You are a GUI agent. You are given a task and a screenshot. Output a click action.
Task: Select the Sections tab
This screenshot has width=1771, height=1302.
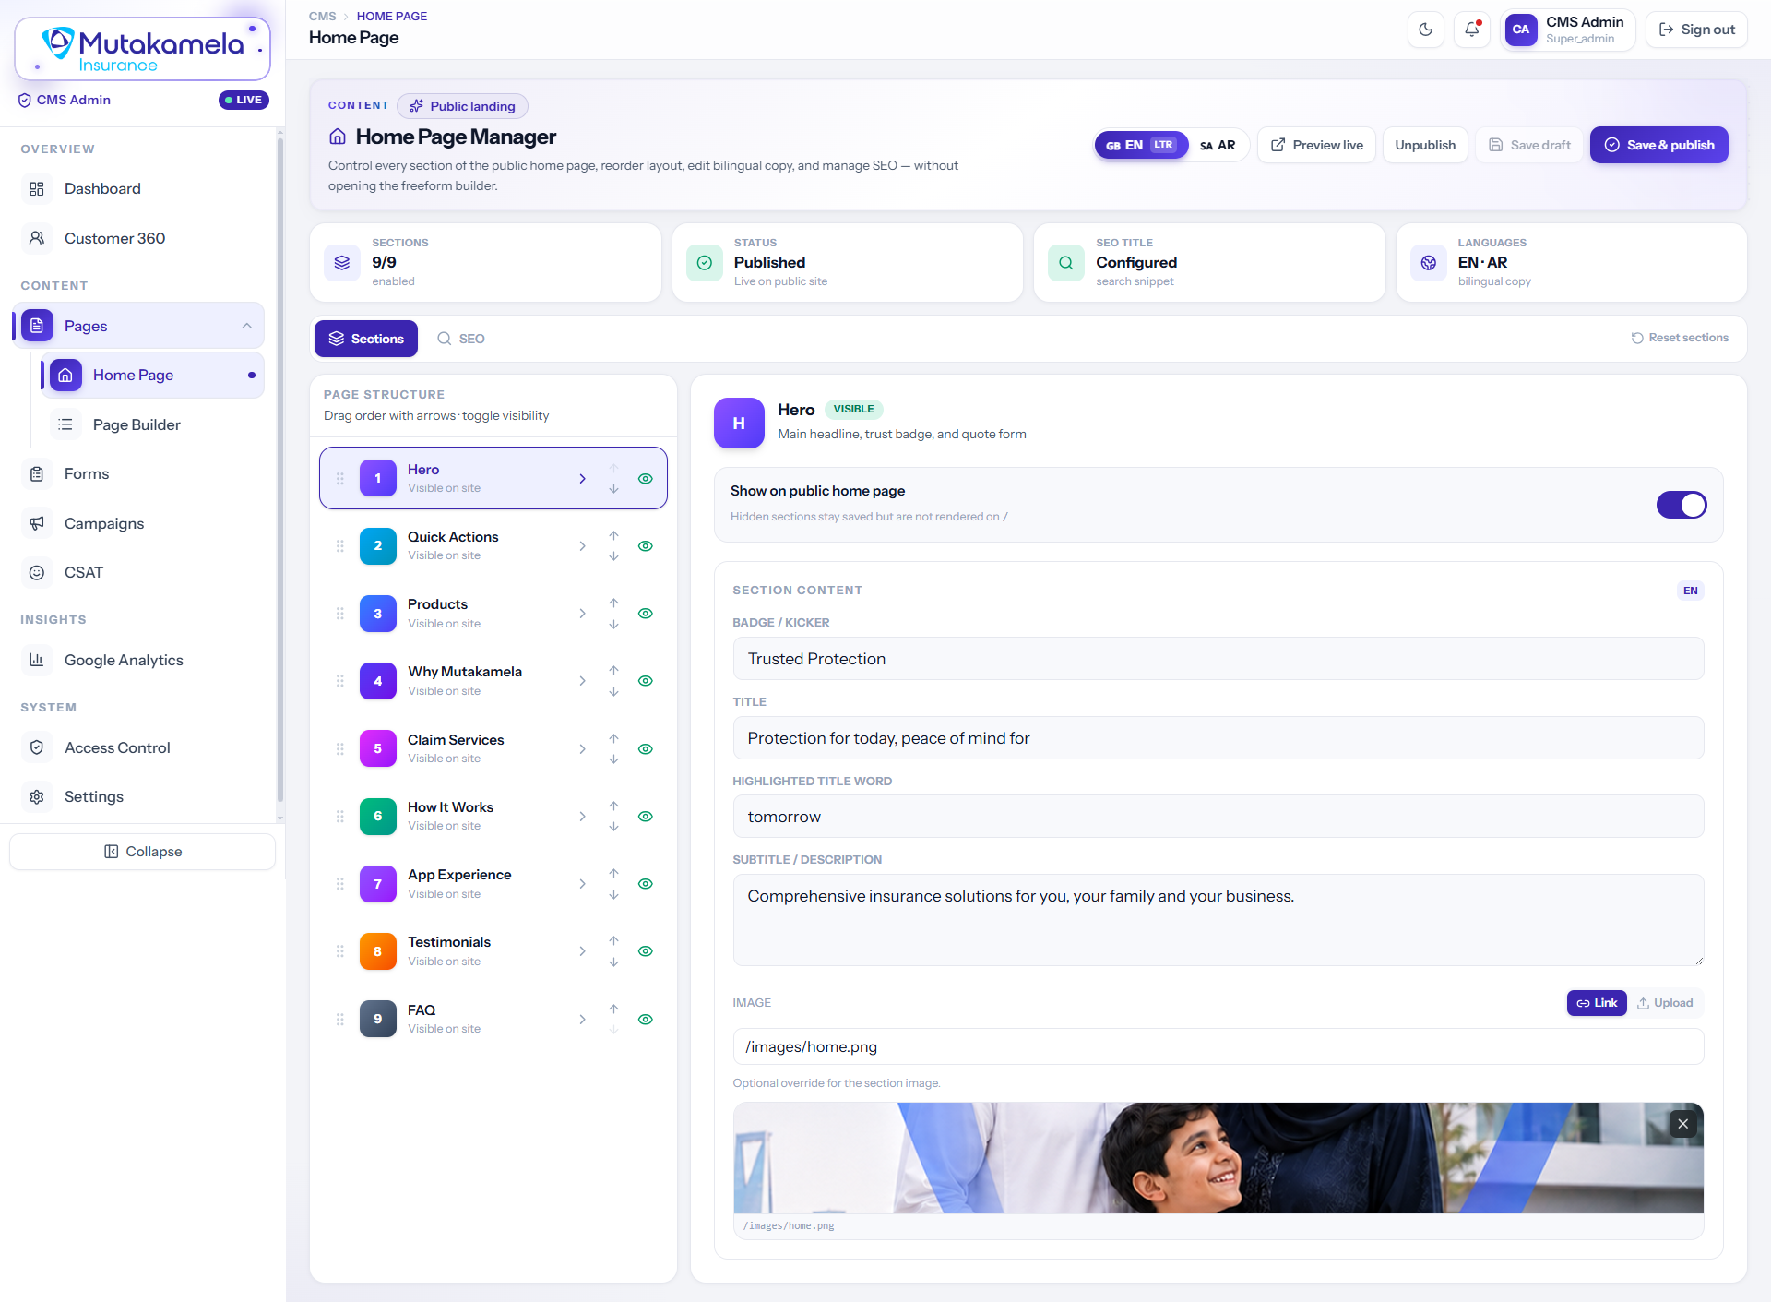coord(366,339)
